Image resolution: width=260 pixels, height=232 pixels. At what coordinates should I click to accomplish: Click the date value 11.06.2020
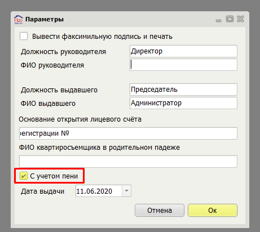click(x=94, y=191)
